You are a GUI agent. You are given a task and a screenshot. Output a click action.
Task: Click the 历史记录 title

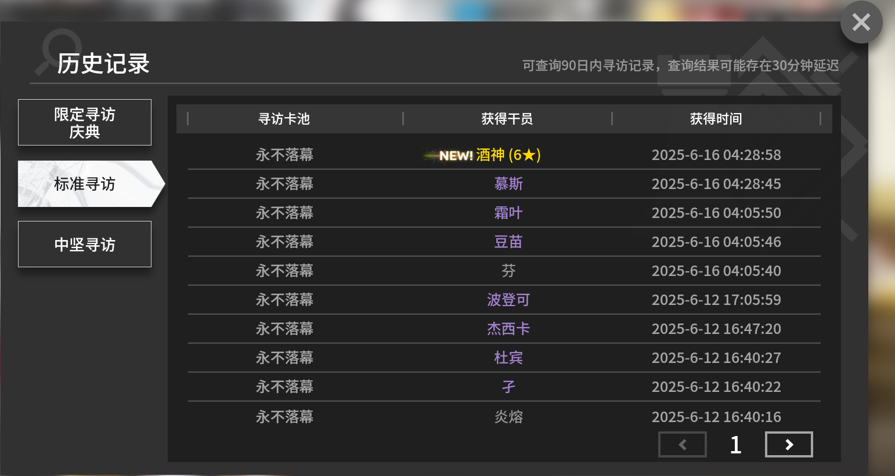point(103,64)
